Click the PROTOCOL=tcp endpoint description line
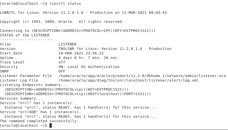The image size is (228, 130). point(78,94)
